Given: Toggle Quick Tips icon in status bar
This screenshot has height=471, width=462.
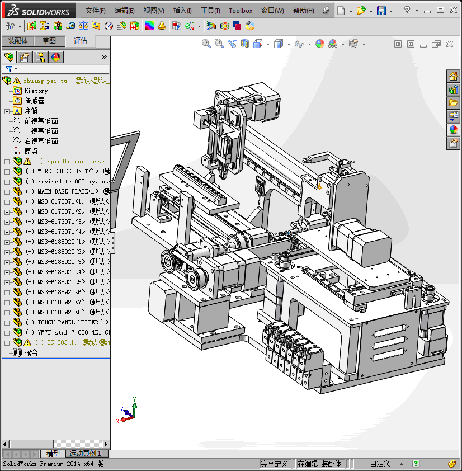Looking at the screenshot, I should (x=416, y=464).
